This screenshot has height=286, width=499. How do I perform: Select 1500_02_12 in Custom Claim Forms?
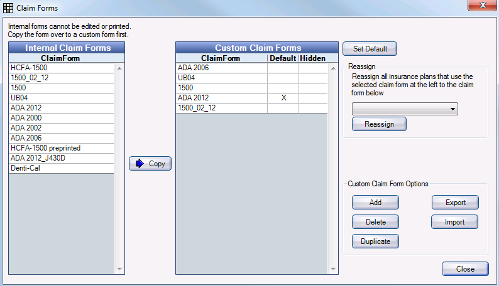coord(252,108)
